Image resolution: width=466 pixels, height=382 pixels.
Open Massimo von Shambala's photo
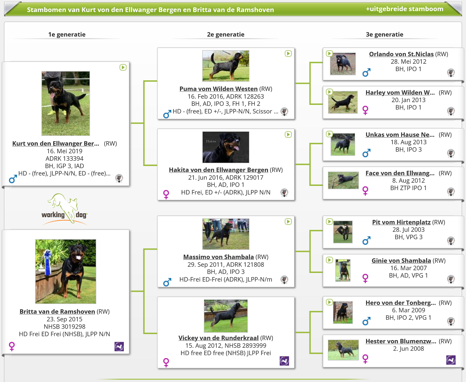[x=226, y=234]
